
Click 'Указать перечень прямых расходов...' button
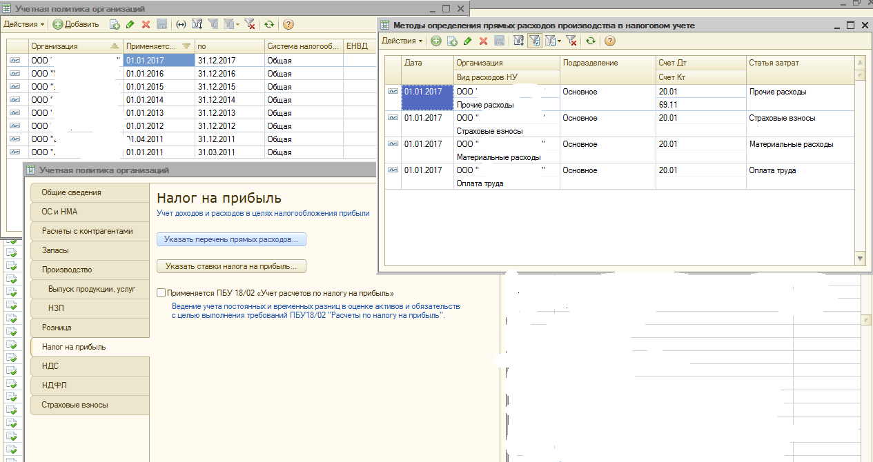[x=231, y=240]
